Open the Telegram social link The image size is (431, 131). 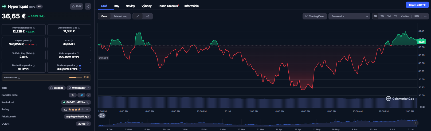[81, 95]
